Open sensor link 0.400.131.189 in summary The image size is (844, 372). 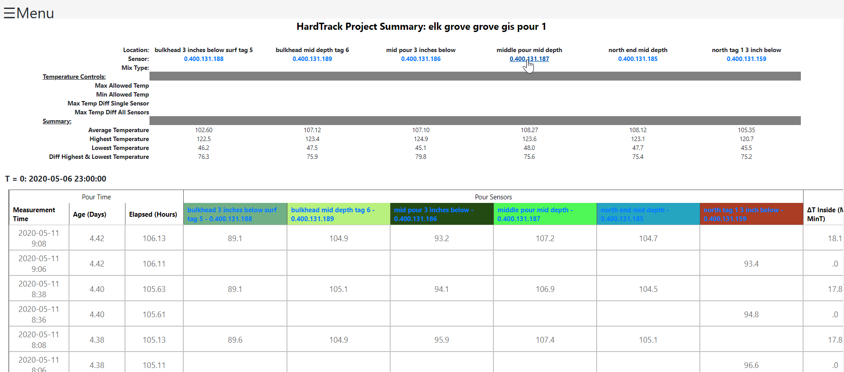312,59
